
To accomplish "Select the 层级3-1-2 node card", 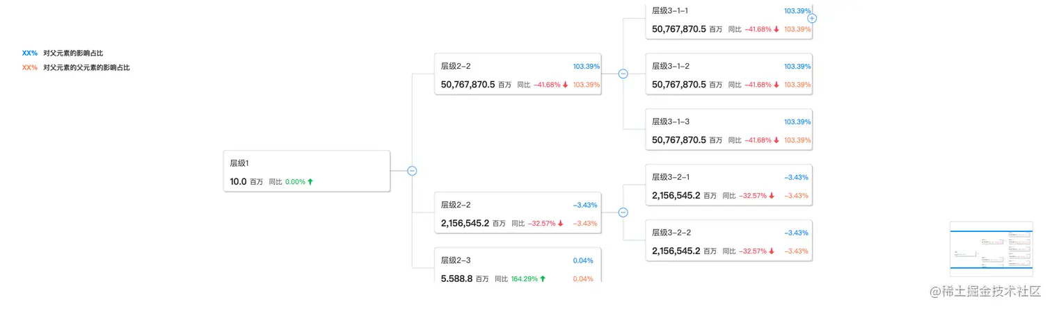I will [728, 74].
